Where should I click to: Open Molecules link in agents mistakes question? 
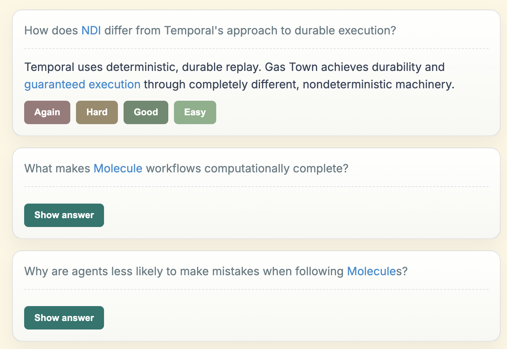point(371,271)
